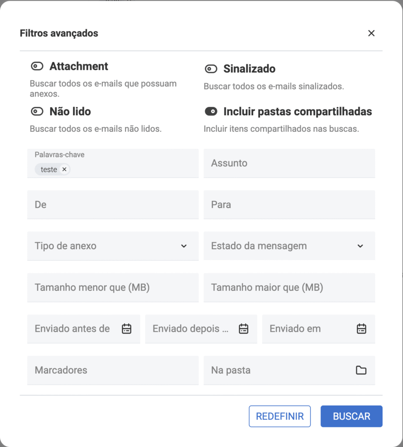Click the Marcadores input field

pyautogui.click(x=112, y=371)
